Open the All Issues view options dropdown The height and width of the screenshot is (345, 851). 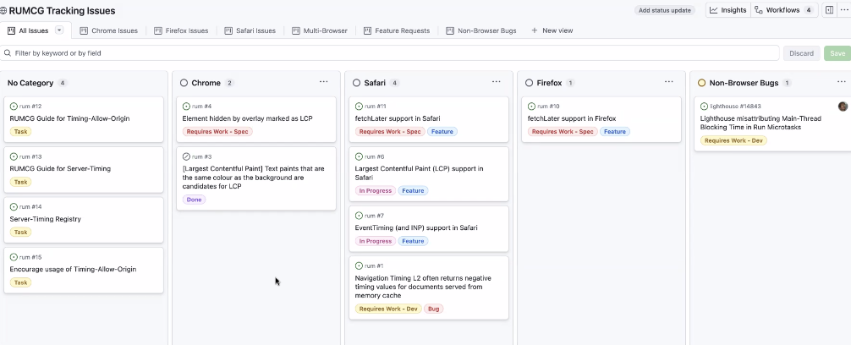pos(59,30)
